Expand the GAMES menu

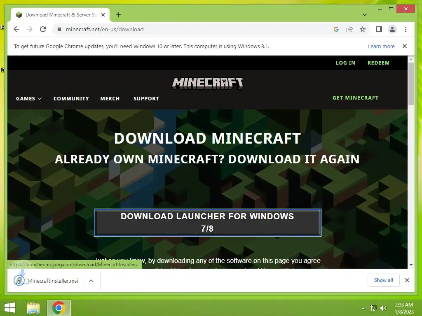tap(29, 99)
